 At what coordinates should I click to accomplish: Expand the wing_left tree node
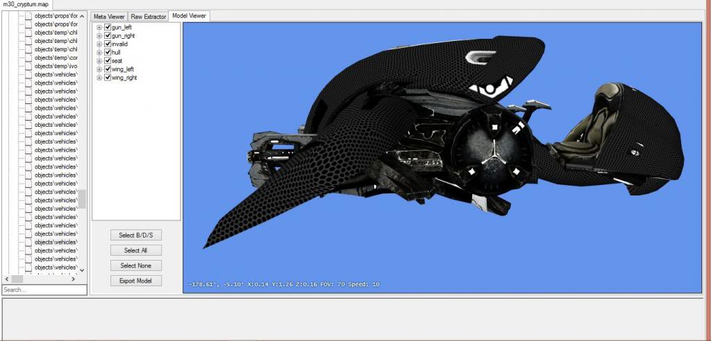click(x=99, y=69)
